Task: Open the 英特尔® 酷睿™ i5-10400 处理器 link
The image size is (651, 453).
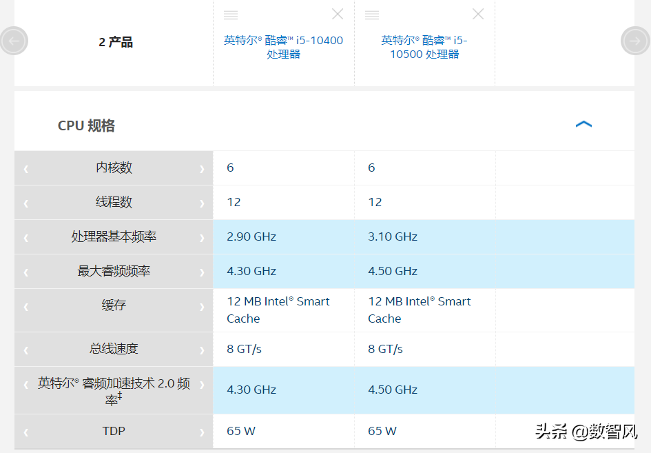Action: [x=283, y=47]
